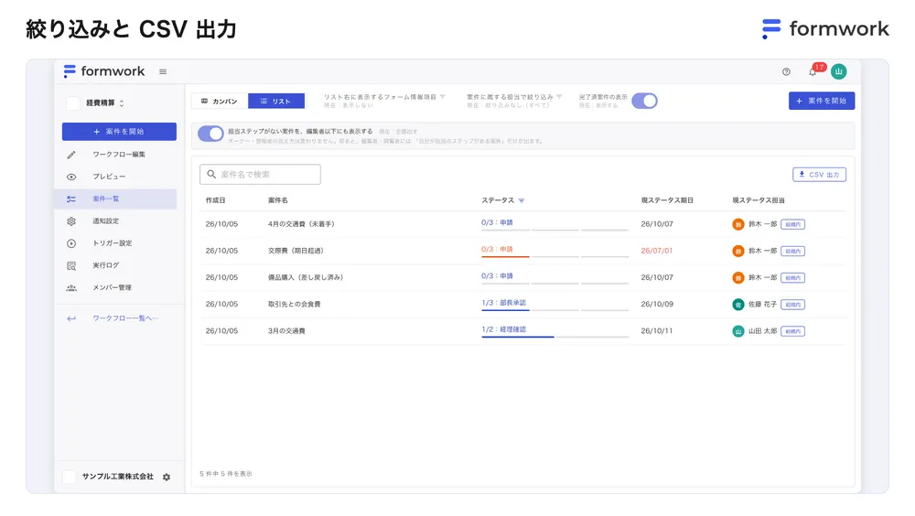This screenshot has height=516, width=915.
Task: Click the play circle icon for トリガー設定
Action: click(71, 243)
